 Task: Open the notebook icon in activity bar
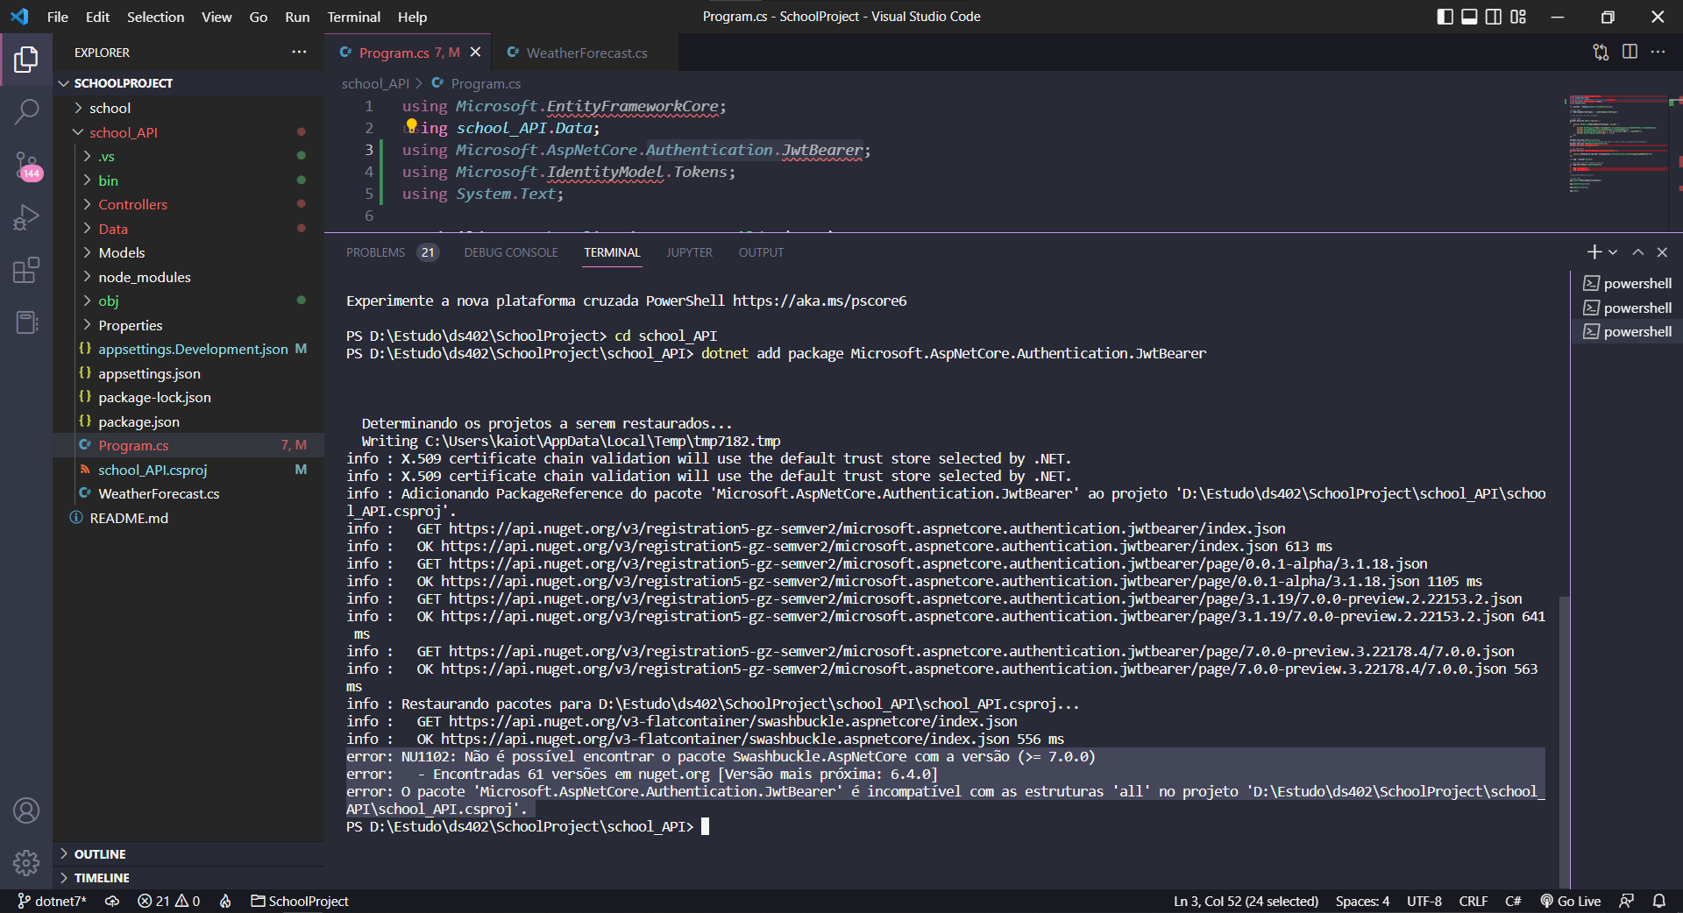click(26, 322)
